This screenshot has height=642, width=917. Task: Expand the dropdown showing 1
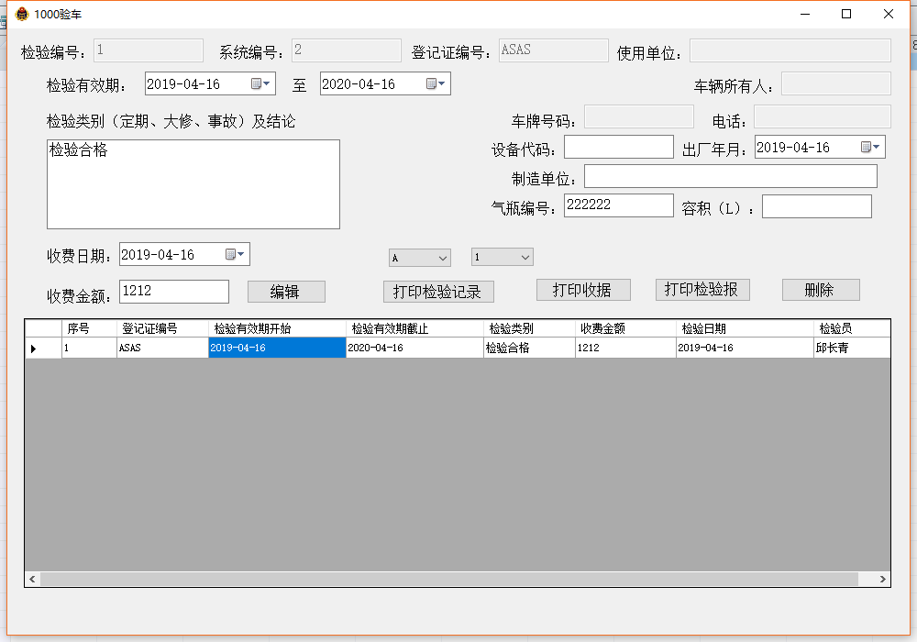(525, 258)
